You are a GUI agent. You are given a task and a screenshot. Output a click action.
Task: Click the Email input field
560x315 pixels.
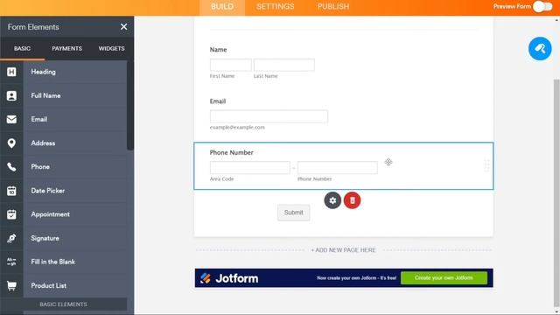269,116
